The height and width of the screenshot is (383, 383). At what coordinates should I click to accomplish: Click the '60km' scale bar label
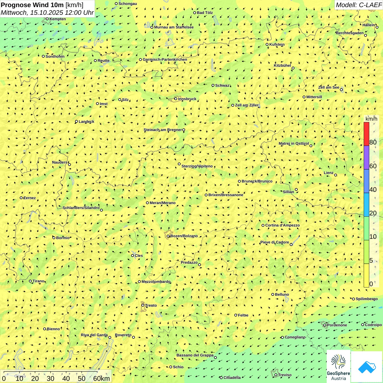101,378
